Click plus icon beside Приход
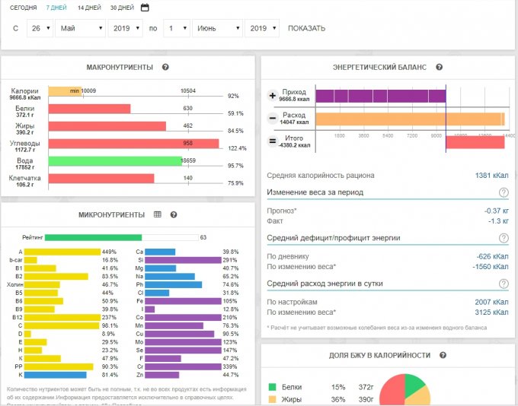The image size is (518, 406). point(273,96)
